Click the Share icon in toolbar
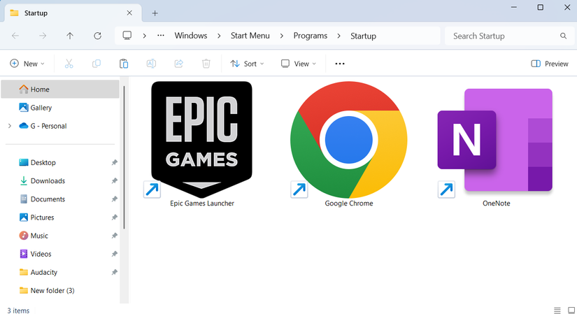Screen dimensions: 577x314 [x=179, y=64]
